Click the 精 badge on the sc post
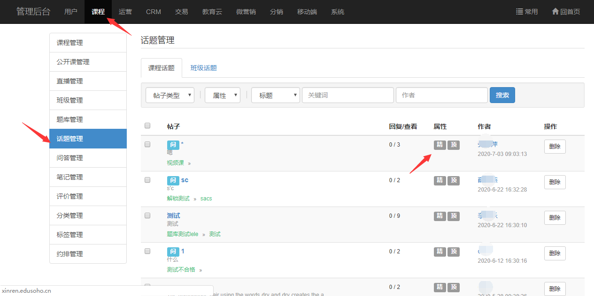Image resolution: width=594 pixels, height=296 pixels. 440,180
